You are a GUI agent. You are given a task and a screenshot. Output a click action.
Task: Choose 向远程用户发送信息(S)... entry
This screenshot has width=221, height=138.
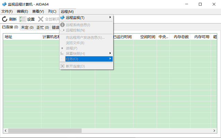pyautogui.click(x=86, y=38)
